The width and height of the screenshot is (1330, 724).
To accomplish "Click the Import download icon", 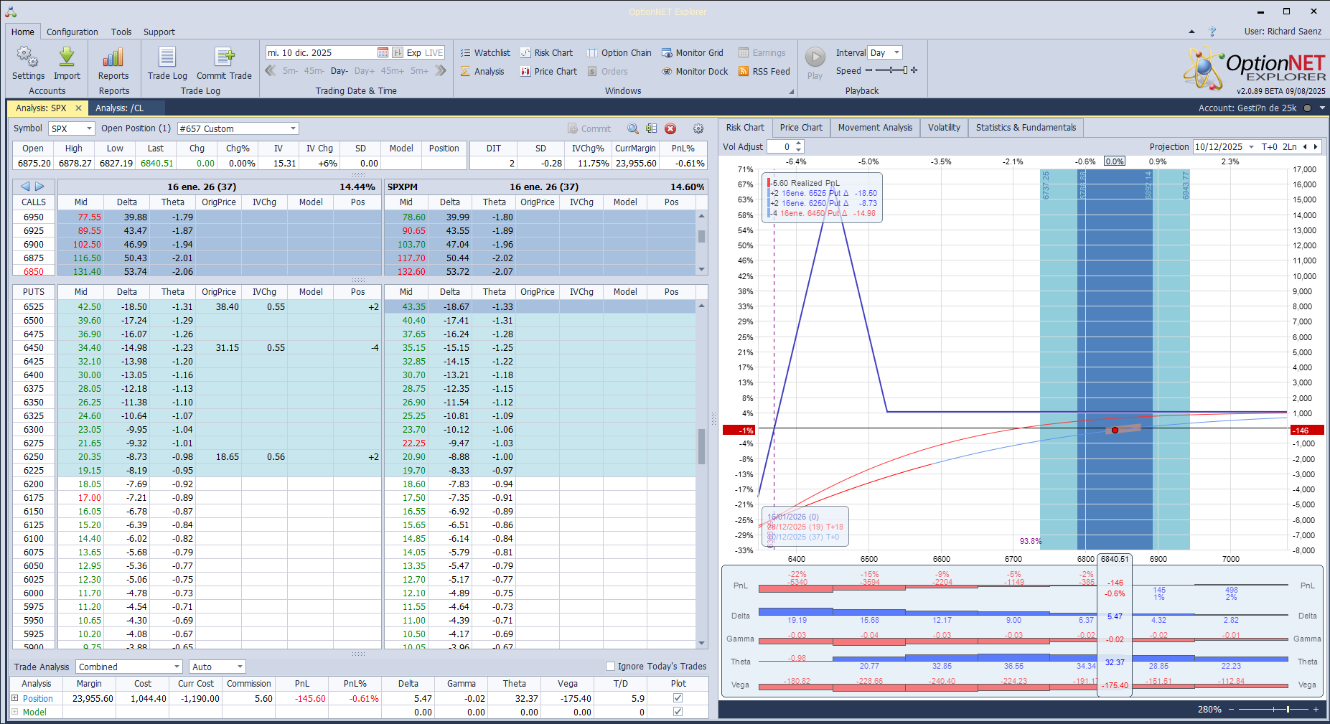I will [67, 58].
